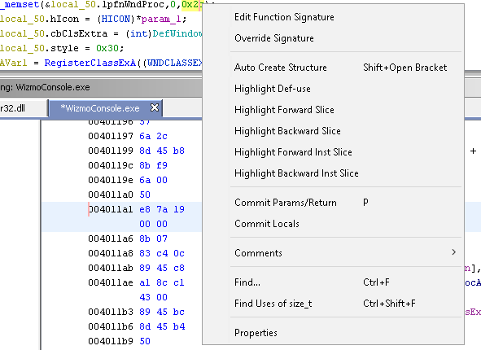Image resolution: width=481 pixels, height=350 pixels.
Task: Select address 004011a8 in listing
Action: pos(111,253)
